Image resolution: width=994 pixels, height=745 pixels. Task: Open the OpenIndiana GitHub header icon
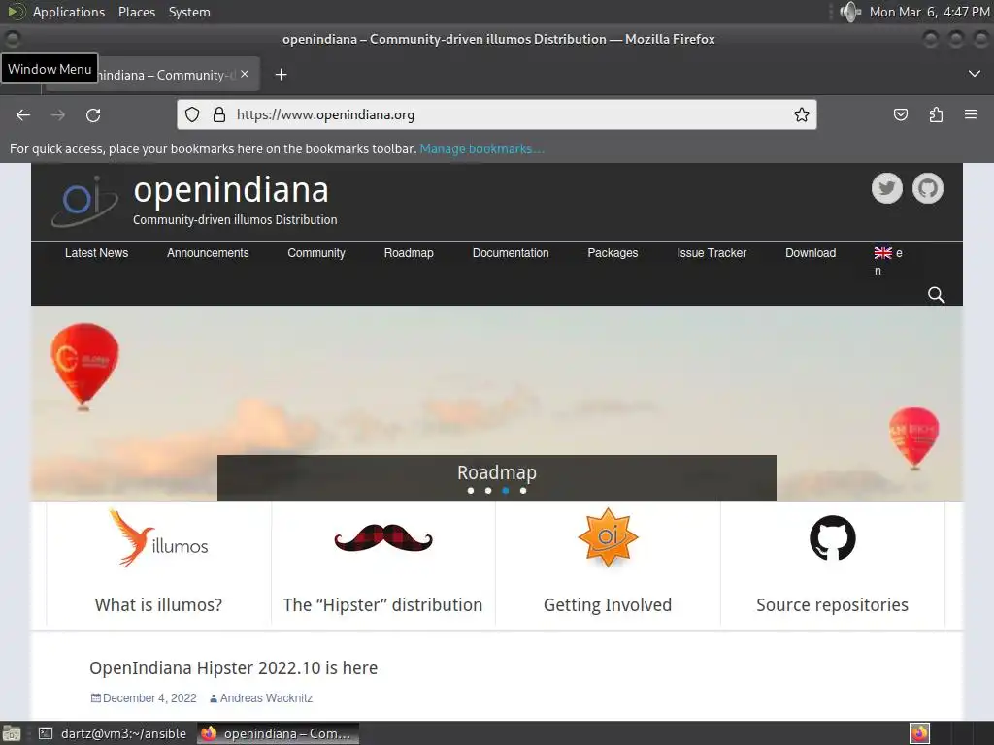927,188
